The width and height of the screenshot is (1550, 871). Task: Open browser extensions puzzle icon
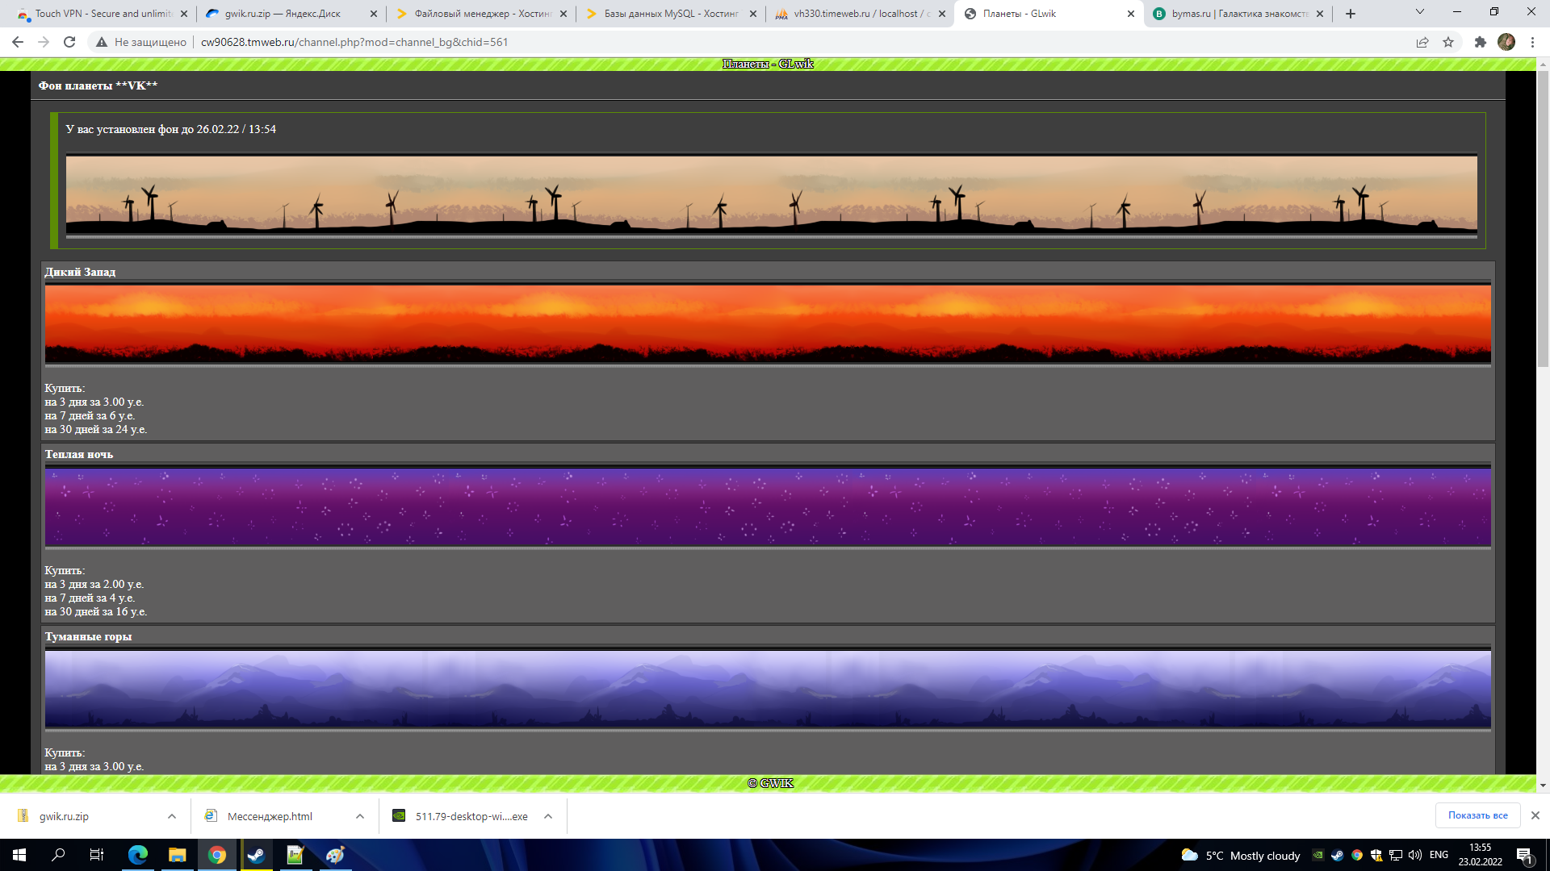(1480, 42)
